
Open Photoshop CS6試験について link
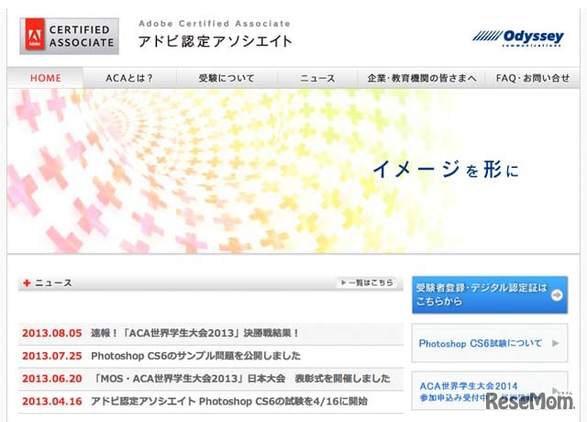point(490,343)
